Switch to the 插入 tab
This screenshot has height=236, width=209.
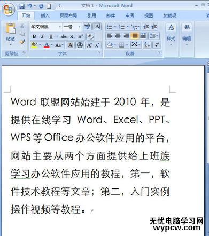point(45,15)
